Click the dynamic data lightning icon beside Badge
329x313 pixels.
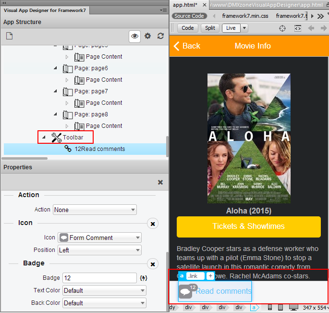144,278
